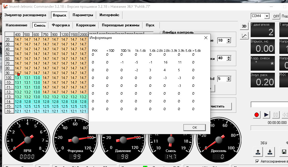The image size is (288, 167).
Task: Adjust the spinner arrows of value 10
Action: point(229,40)
